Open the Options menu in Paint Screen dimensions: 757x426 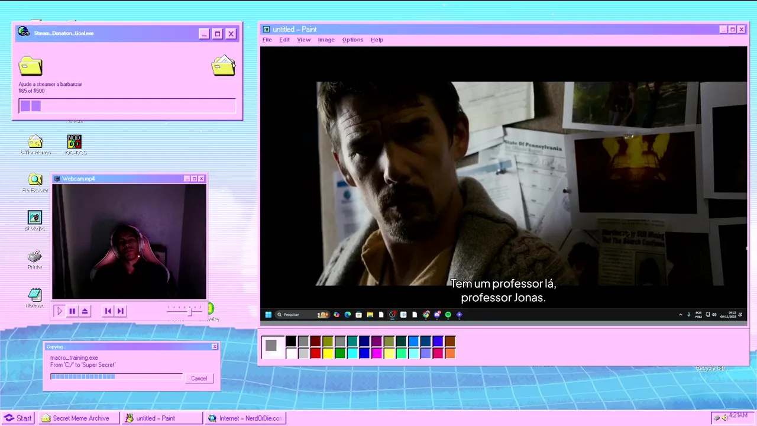coord(352,40)
